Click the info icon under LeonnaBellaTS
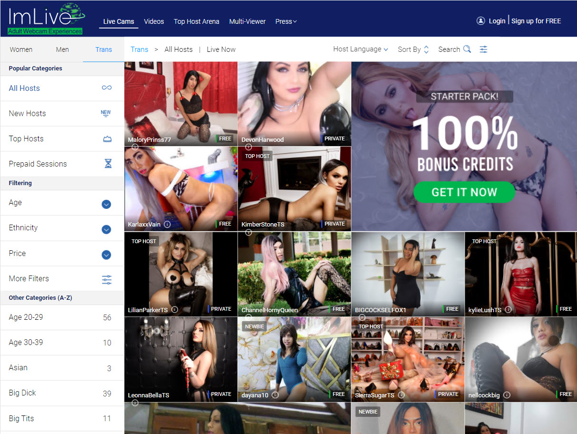 click(135, 403)
